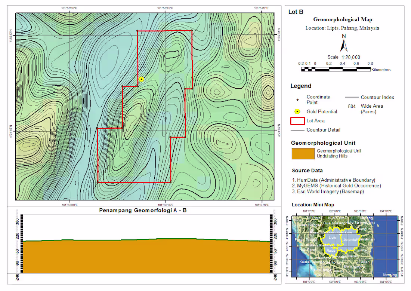
Task: Click the 'Countour Detail' legend label
Action: (x=324, y=130)
